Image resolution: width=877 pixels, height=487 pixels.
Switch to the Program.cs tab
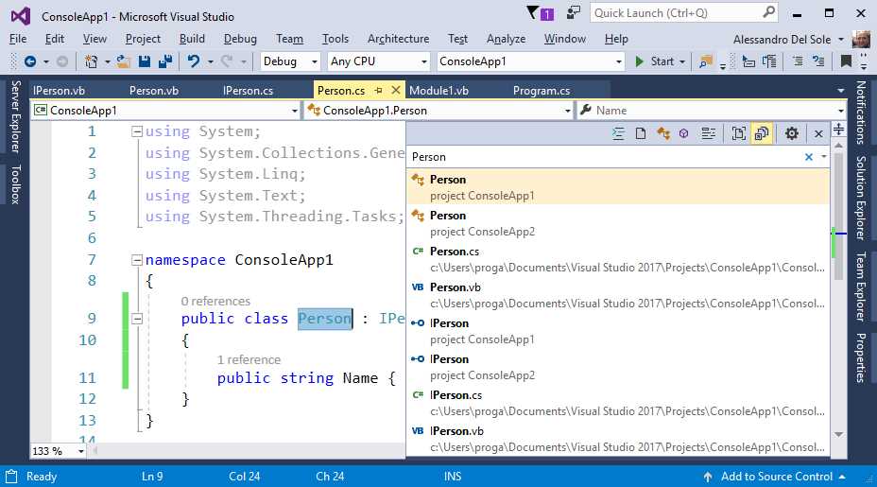[x=542, y=91]
